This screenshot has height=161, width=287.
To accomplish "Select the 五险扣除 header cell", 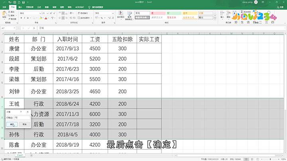I will pos(122,39).
